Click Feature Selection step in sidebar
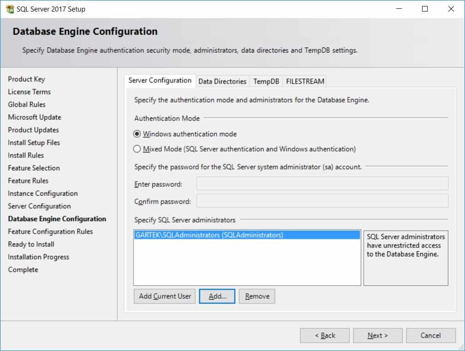This screenshot has height=351, width=465. point(34,168)
